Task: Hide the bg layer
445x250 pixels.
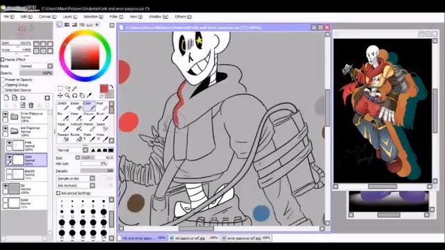Action: [6, 186]
